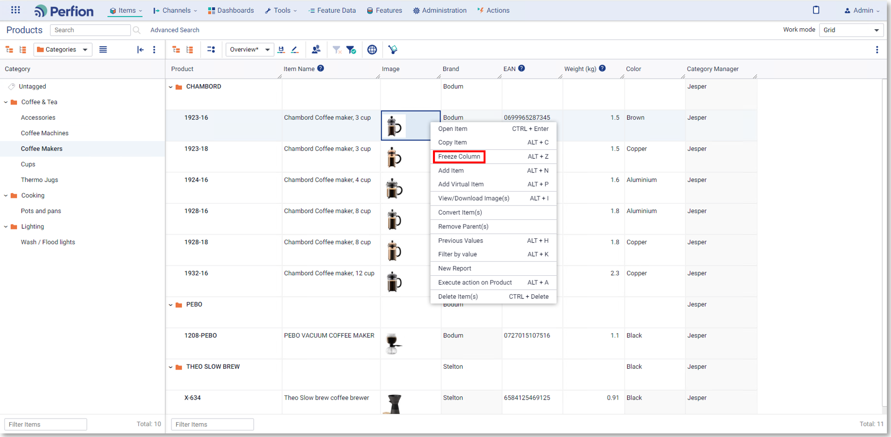The width and height of the screenshot is (891, 437).
Task: Click Weight (kg) help question mark
Action: 602,68
